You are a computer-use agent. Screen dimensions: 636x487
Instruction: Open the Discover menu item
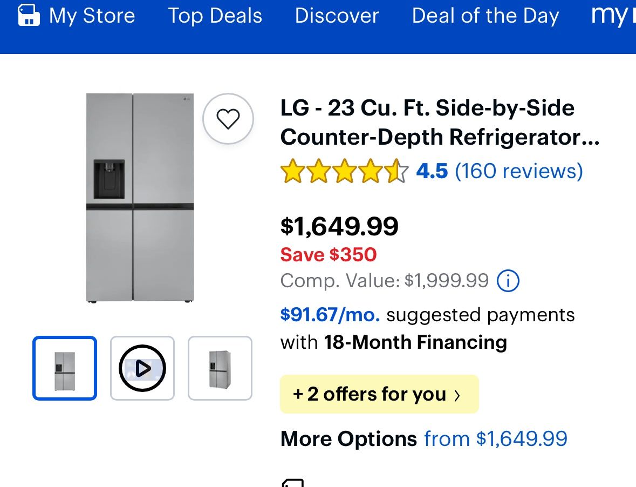(x=337, y=16)
